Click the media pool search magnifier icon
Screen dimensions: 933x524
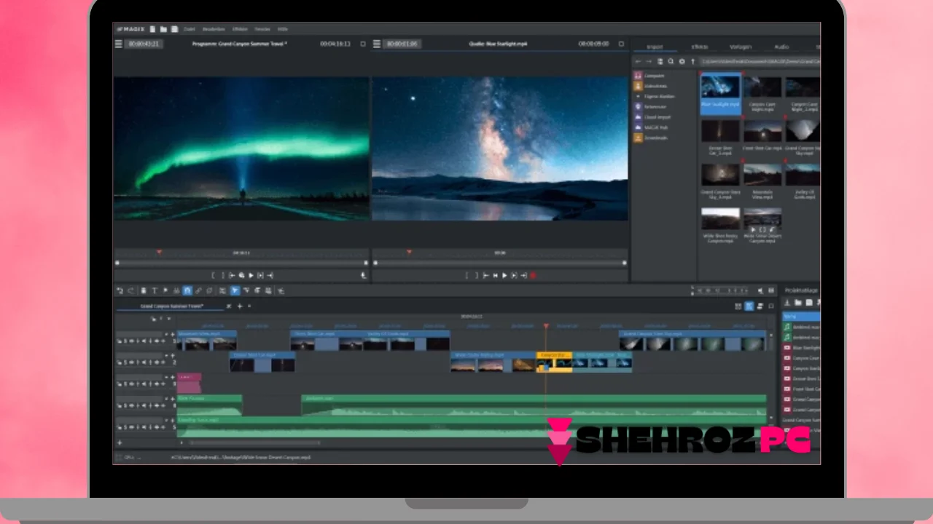(x=671, y=62)
